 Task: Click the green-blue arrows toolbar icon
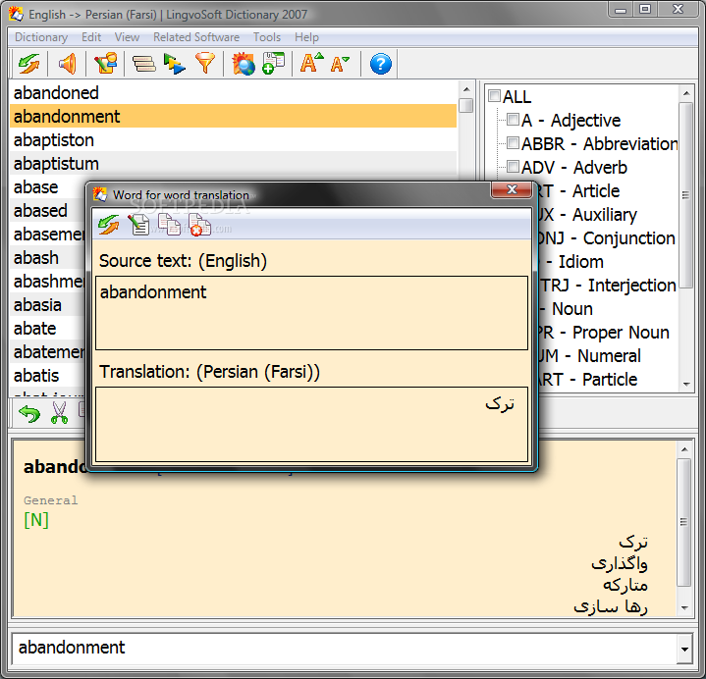pos(175,64)
